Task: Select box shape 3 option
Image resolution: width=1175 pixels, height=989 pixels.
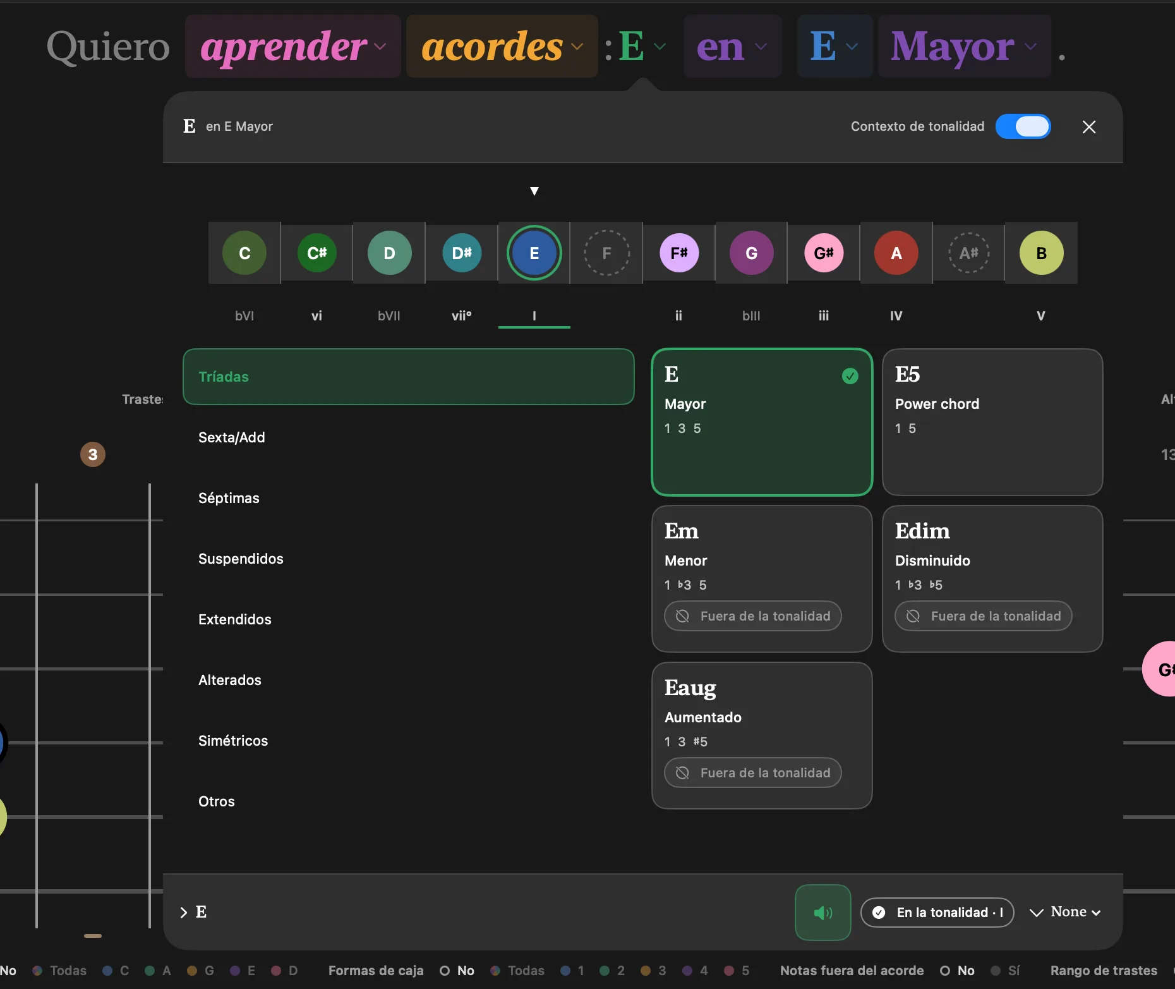Action: coord(653,971)
